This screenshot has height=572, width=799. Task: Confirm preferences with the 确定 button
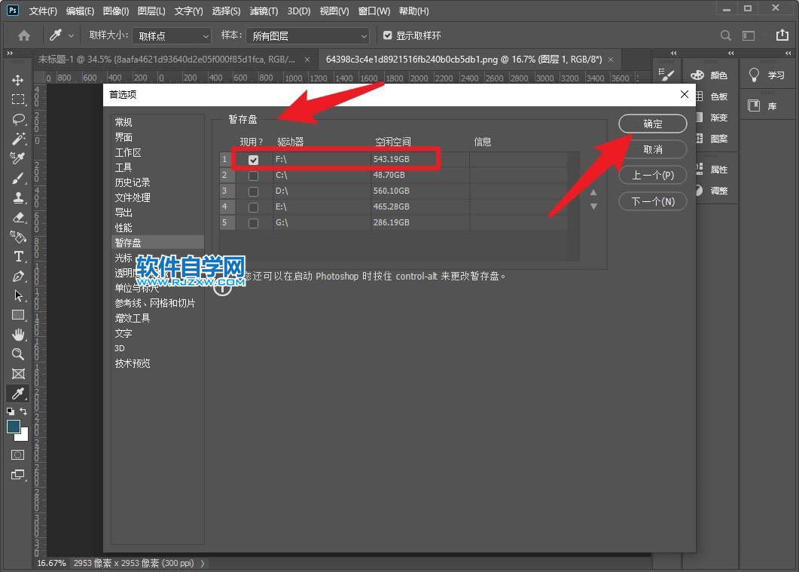click(x=652, y=123)
